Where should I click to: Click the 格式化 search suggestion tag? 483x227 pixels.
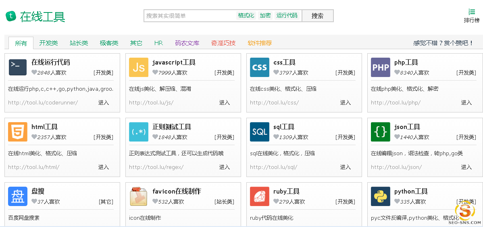tap(246, 15)
